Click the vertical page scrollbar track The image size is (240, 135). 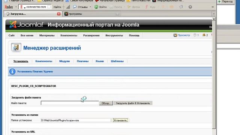click(214, 75)
